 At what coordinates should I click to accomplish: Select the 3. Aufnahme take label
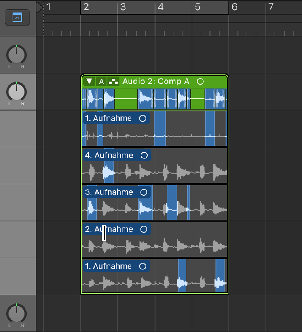tap(109, 192)
